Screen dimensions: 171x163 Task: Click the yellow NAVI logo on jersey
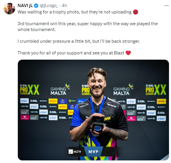click(107, 119)
